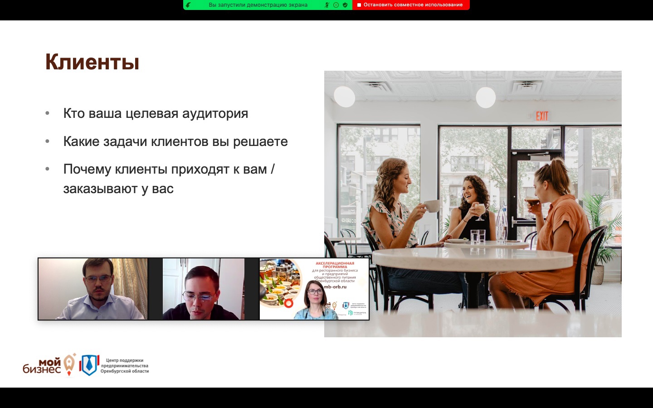Image resolution: width=653 pixels, height=408 pixels.
Task: Click the recording indicator circle icon
Action: [x=336, y=5]
